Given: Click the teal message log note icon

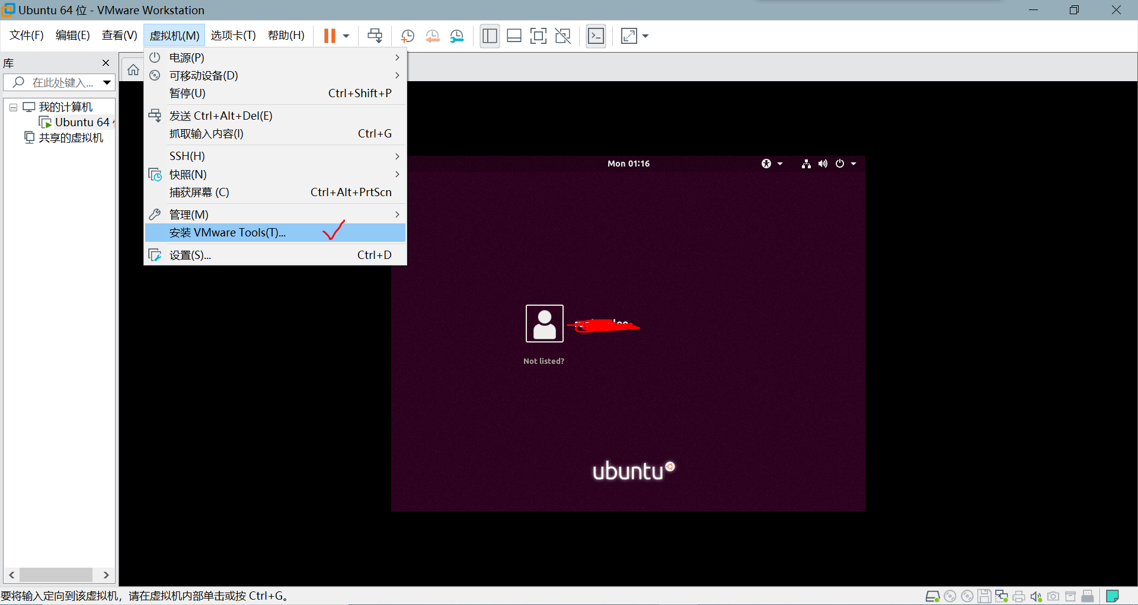Looking at the screenshot, I should (x=1113, y=596).
